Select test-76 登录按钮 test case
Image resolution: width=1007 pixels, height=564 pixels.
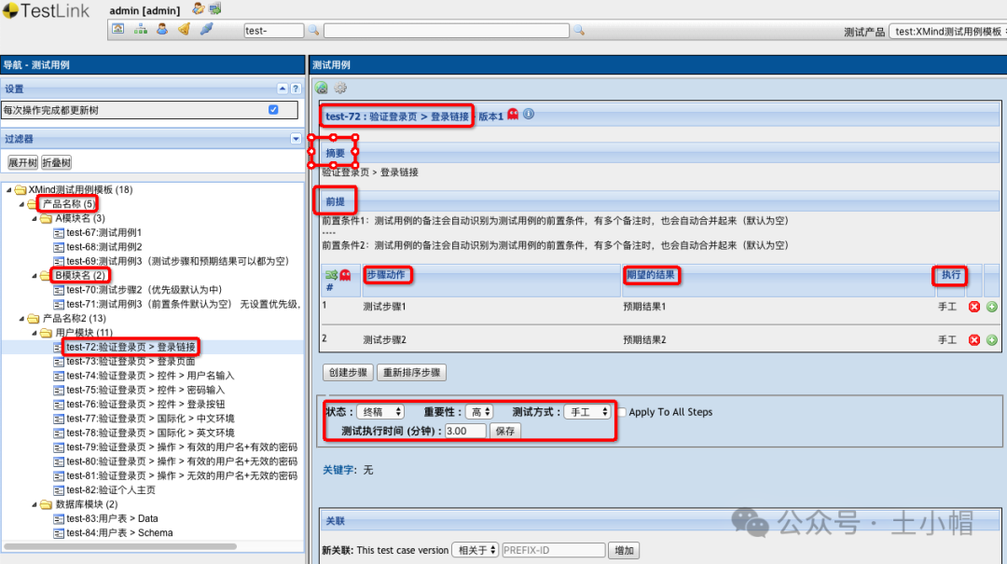(145, 404)
